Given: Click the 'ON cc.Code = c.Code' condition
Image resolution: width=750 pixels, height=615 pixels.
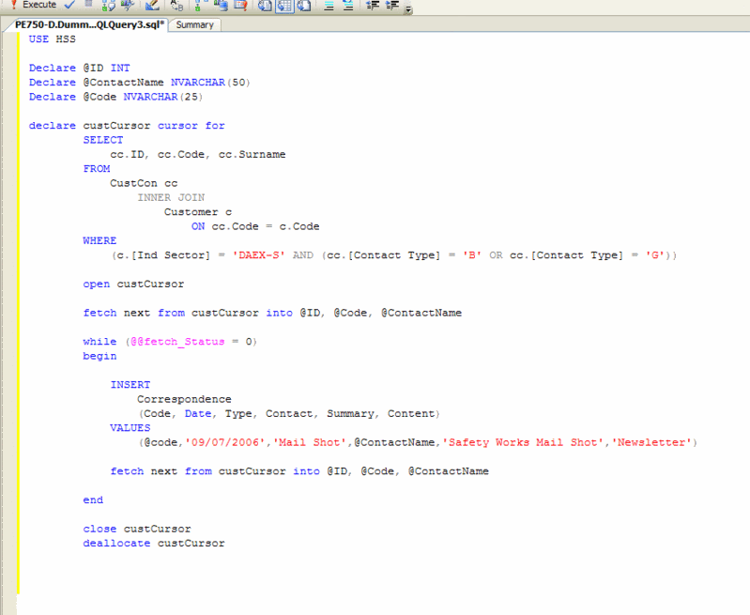Looking at the screenshot, I should (x=255, y=226).
